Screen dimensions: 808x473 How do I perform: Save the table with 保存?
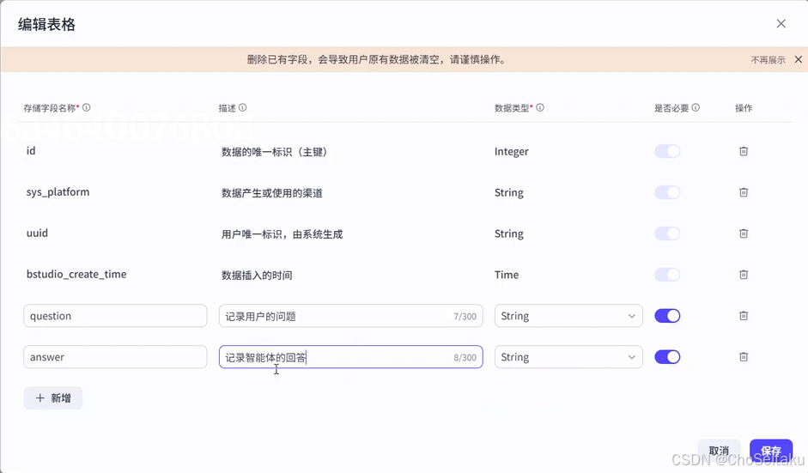click(x=771, y=451)
